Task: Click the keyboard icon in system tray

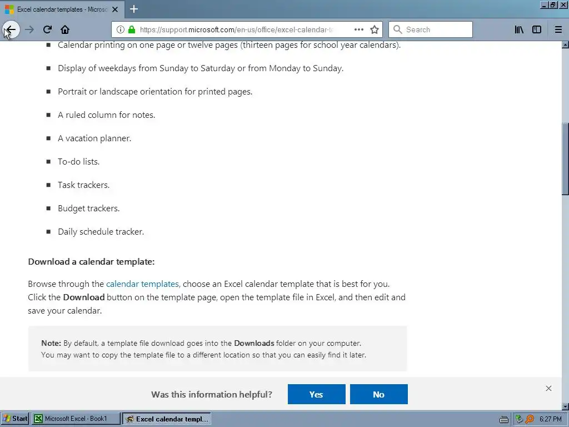Action: click(503, 419)
